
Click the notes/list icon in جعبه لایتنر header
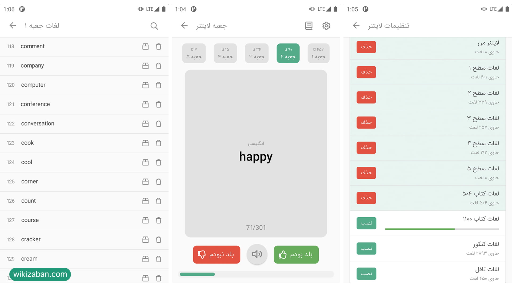[309, 26]
